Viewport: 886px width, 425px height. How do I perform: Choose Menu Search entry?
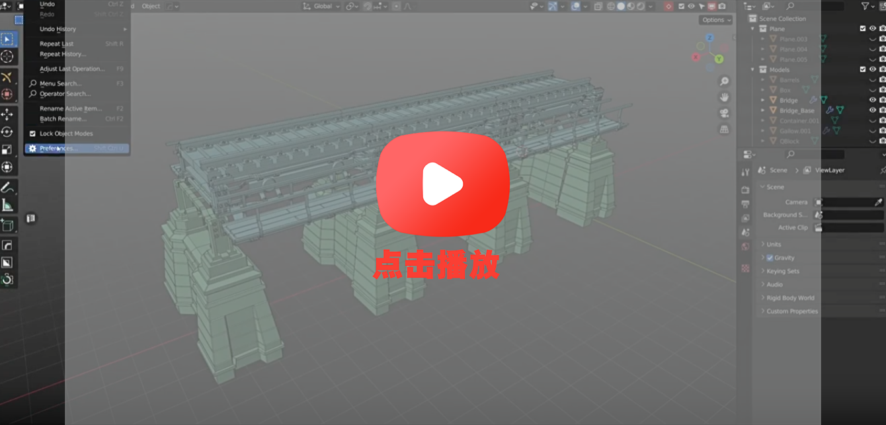(77, 83)
